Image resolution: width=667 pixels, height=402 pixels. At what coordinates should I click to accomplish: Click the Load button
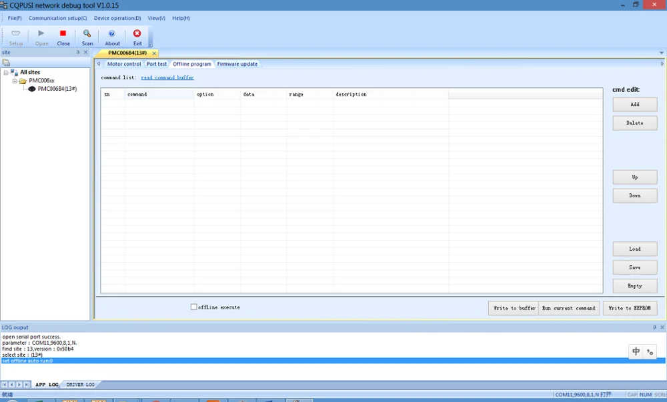tap(635, 249)
